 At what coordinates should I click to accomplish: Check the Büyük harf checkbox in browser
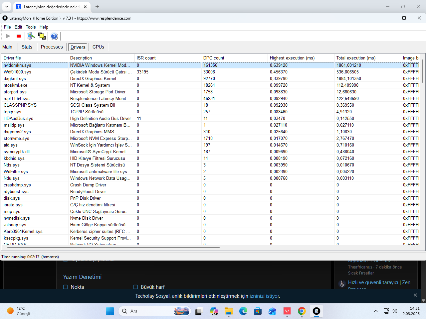click(x=135, y=287)
